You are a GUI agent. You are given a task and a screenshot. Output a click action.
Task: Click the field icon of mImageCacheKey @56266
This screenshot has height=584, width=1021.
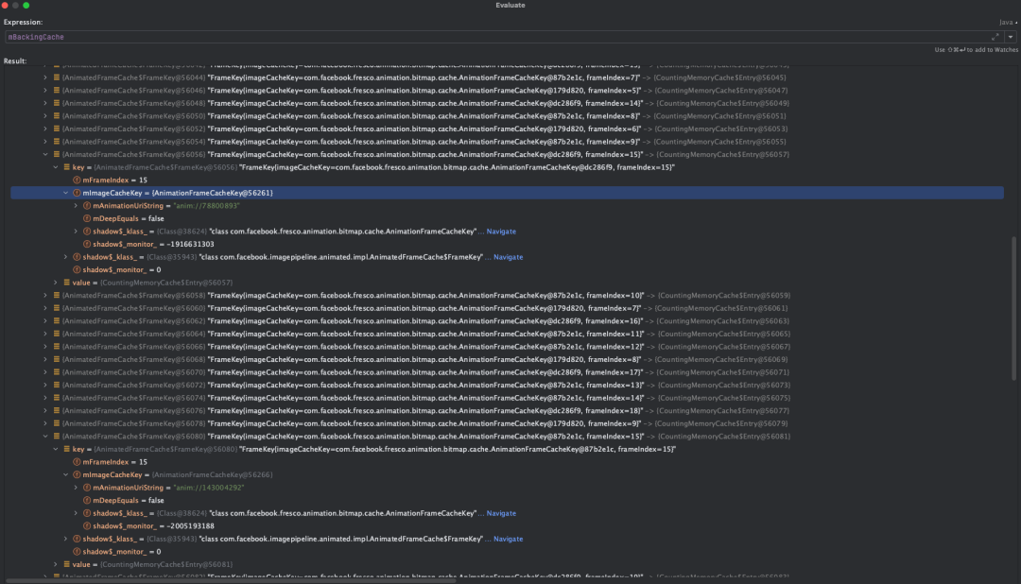77,474
